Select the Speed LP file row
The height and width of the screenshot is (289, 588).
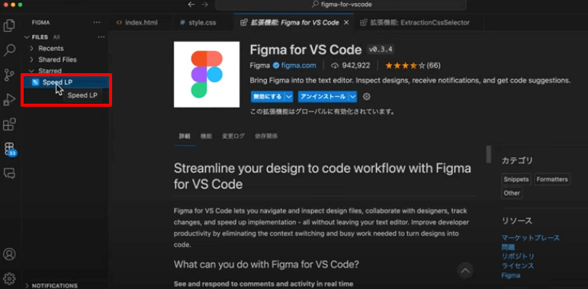click(x=66, y=82)
